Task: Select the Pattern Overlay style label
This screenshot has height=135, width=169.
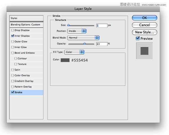Action: pos(23,87)
